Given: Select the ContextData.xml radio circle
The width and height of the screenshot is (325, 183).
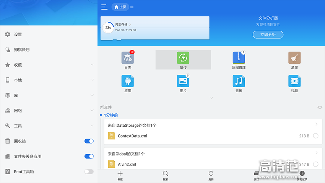Looking at the screenshot, I should 316,136.
